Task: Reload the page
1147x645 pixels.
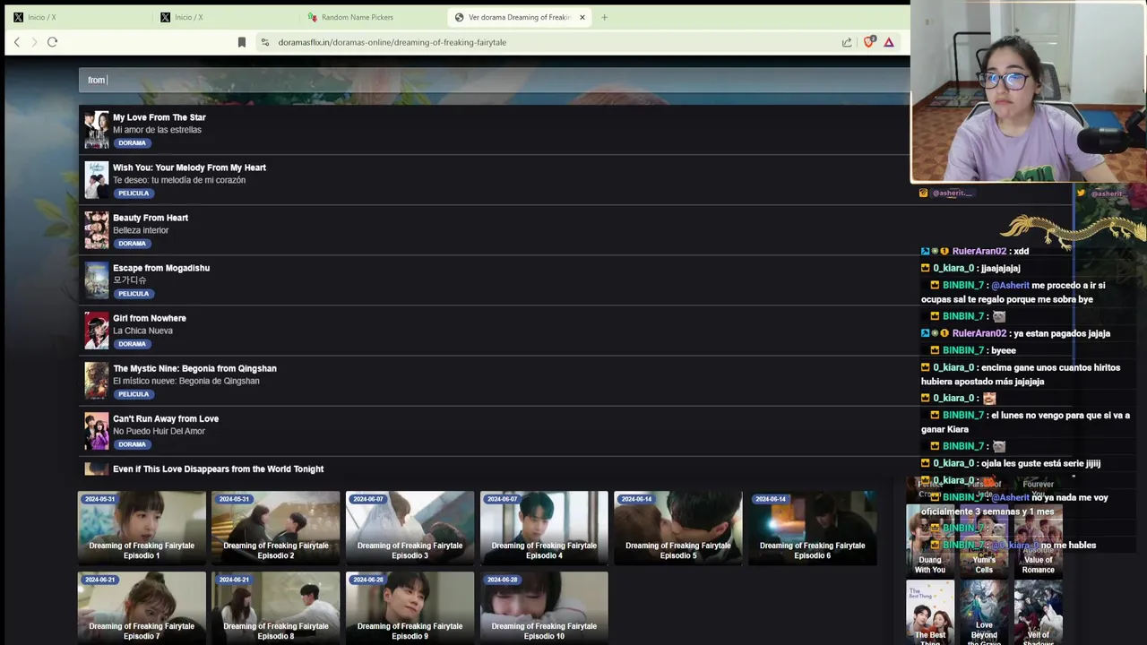Action: pyautogui.click(x=52, y=42)
